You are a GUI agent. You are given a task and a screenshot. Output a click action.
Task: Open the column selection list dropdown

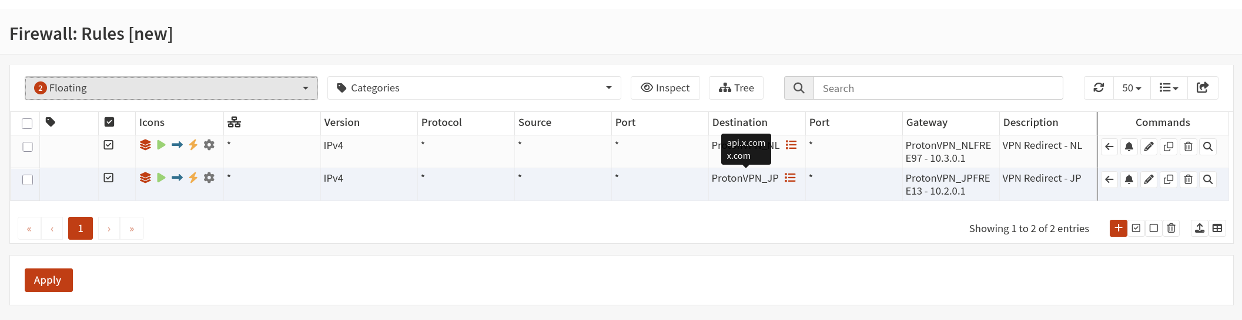click(1168, 88)
